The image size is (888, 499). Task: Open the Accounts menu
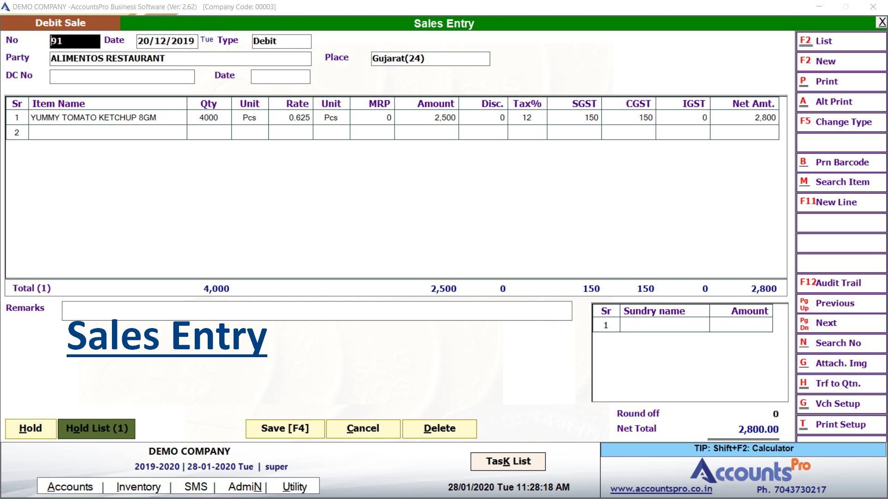coord(70,487)
